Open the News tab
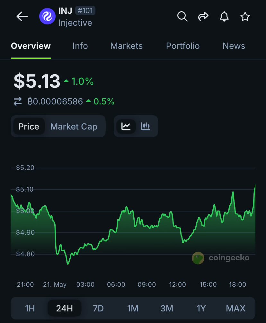The image size is (266, 323). tap(234, 46)
